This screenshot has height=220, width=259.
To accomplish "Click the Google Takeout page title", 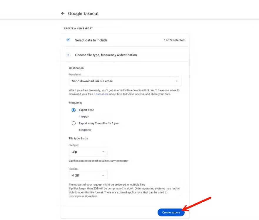I will 83,14.
